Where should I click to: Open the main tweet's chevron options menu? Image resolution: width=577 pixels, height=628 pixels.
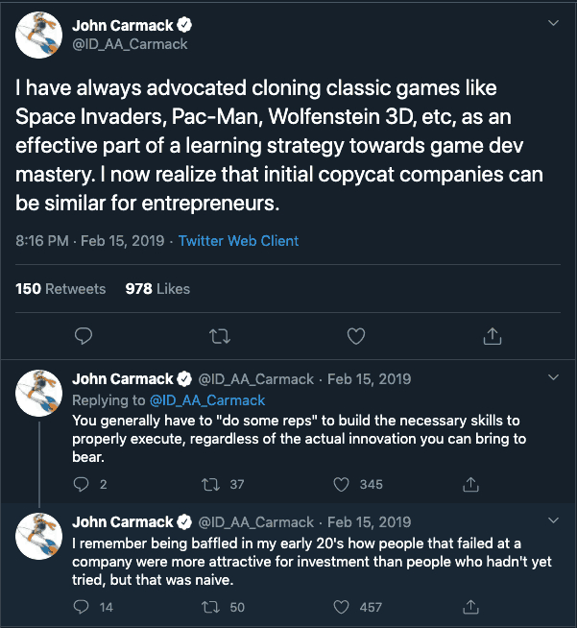(552, 23)
